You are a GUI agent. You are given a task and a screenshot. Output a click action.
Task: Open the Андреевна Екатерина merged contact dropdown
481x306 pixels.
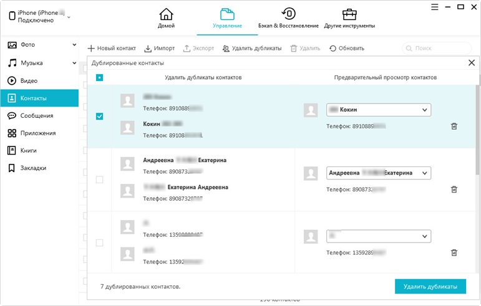pyautogui.click(x=379, y=173)
